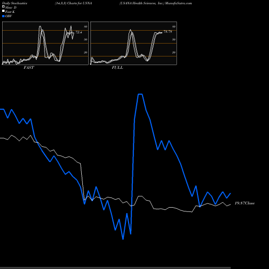Select the '(14,3,3) Charts for USNA' text
This screenshot has height=269, width=269.
(x=73, y=3)
